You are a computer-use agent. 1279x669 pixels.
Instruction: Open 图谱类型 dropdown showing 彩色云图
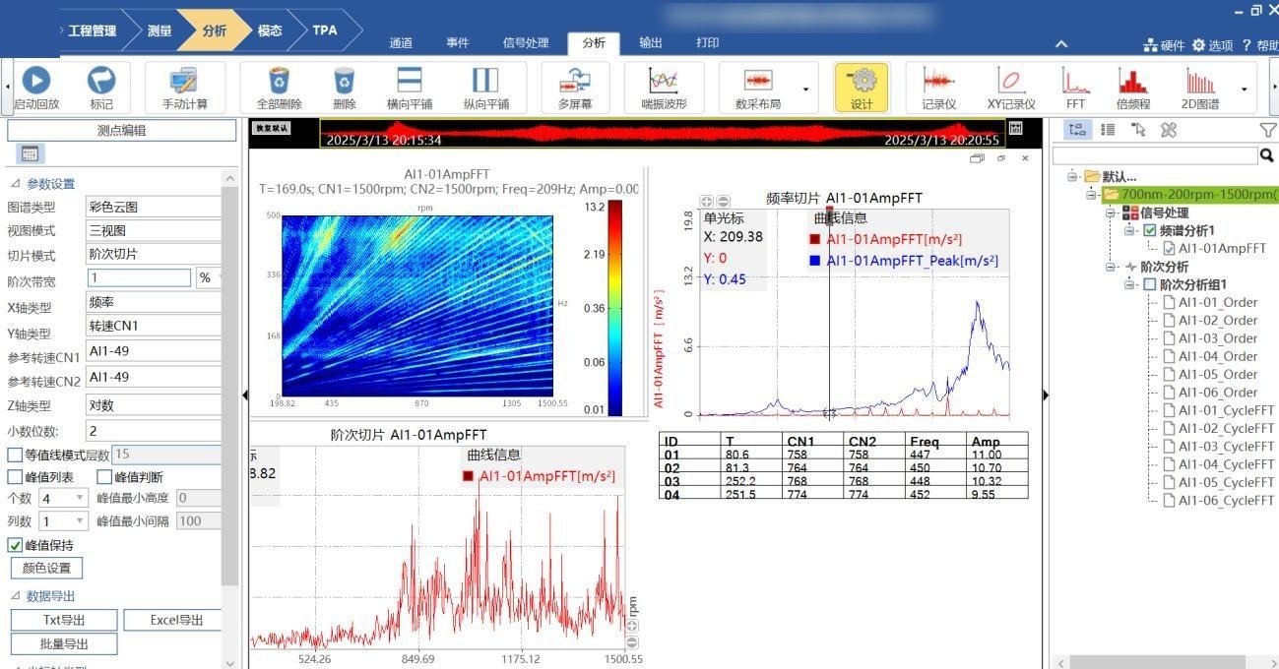pos(154,207)
